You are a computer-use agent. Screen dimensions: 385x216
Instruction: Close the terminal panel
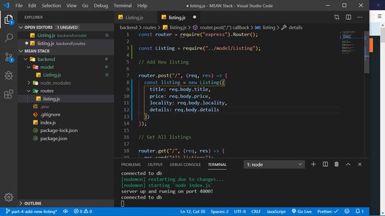[x=360, y=164]
